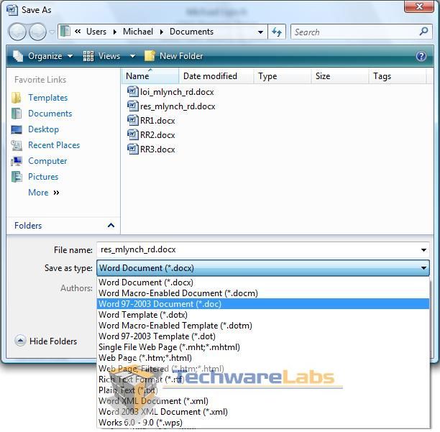Click the forward navigation arrow button

pyautogui.click(x=37, y=32)
